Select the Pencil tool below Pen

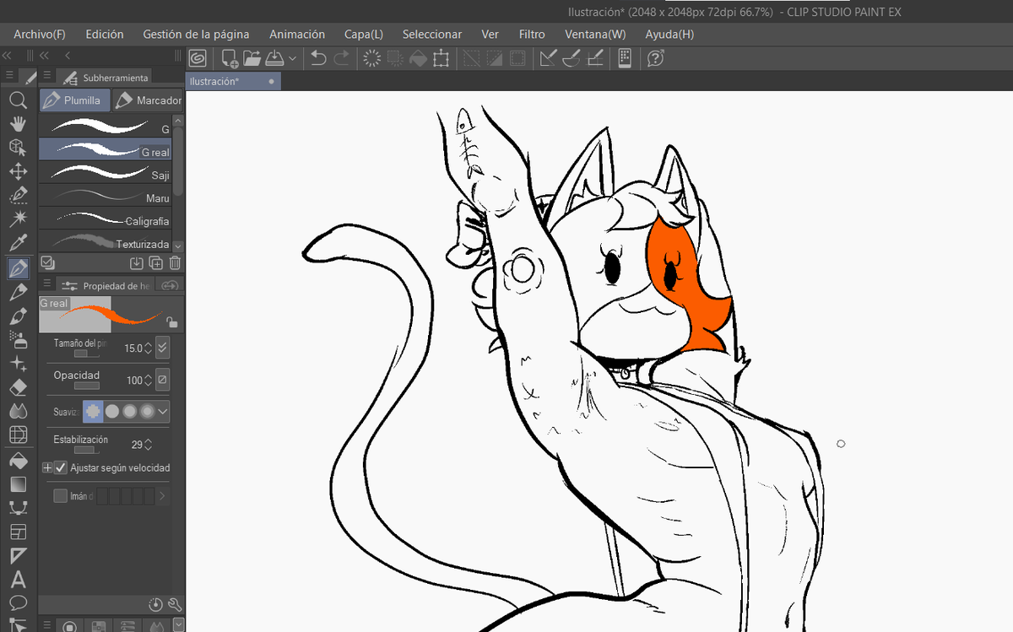pos(18,293)
